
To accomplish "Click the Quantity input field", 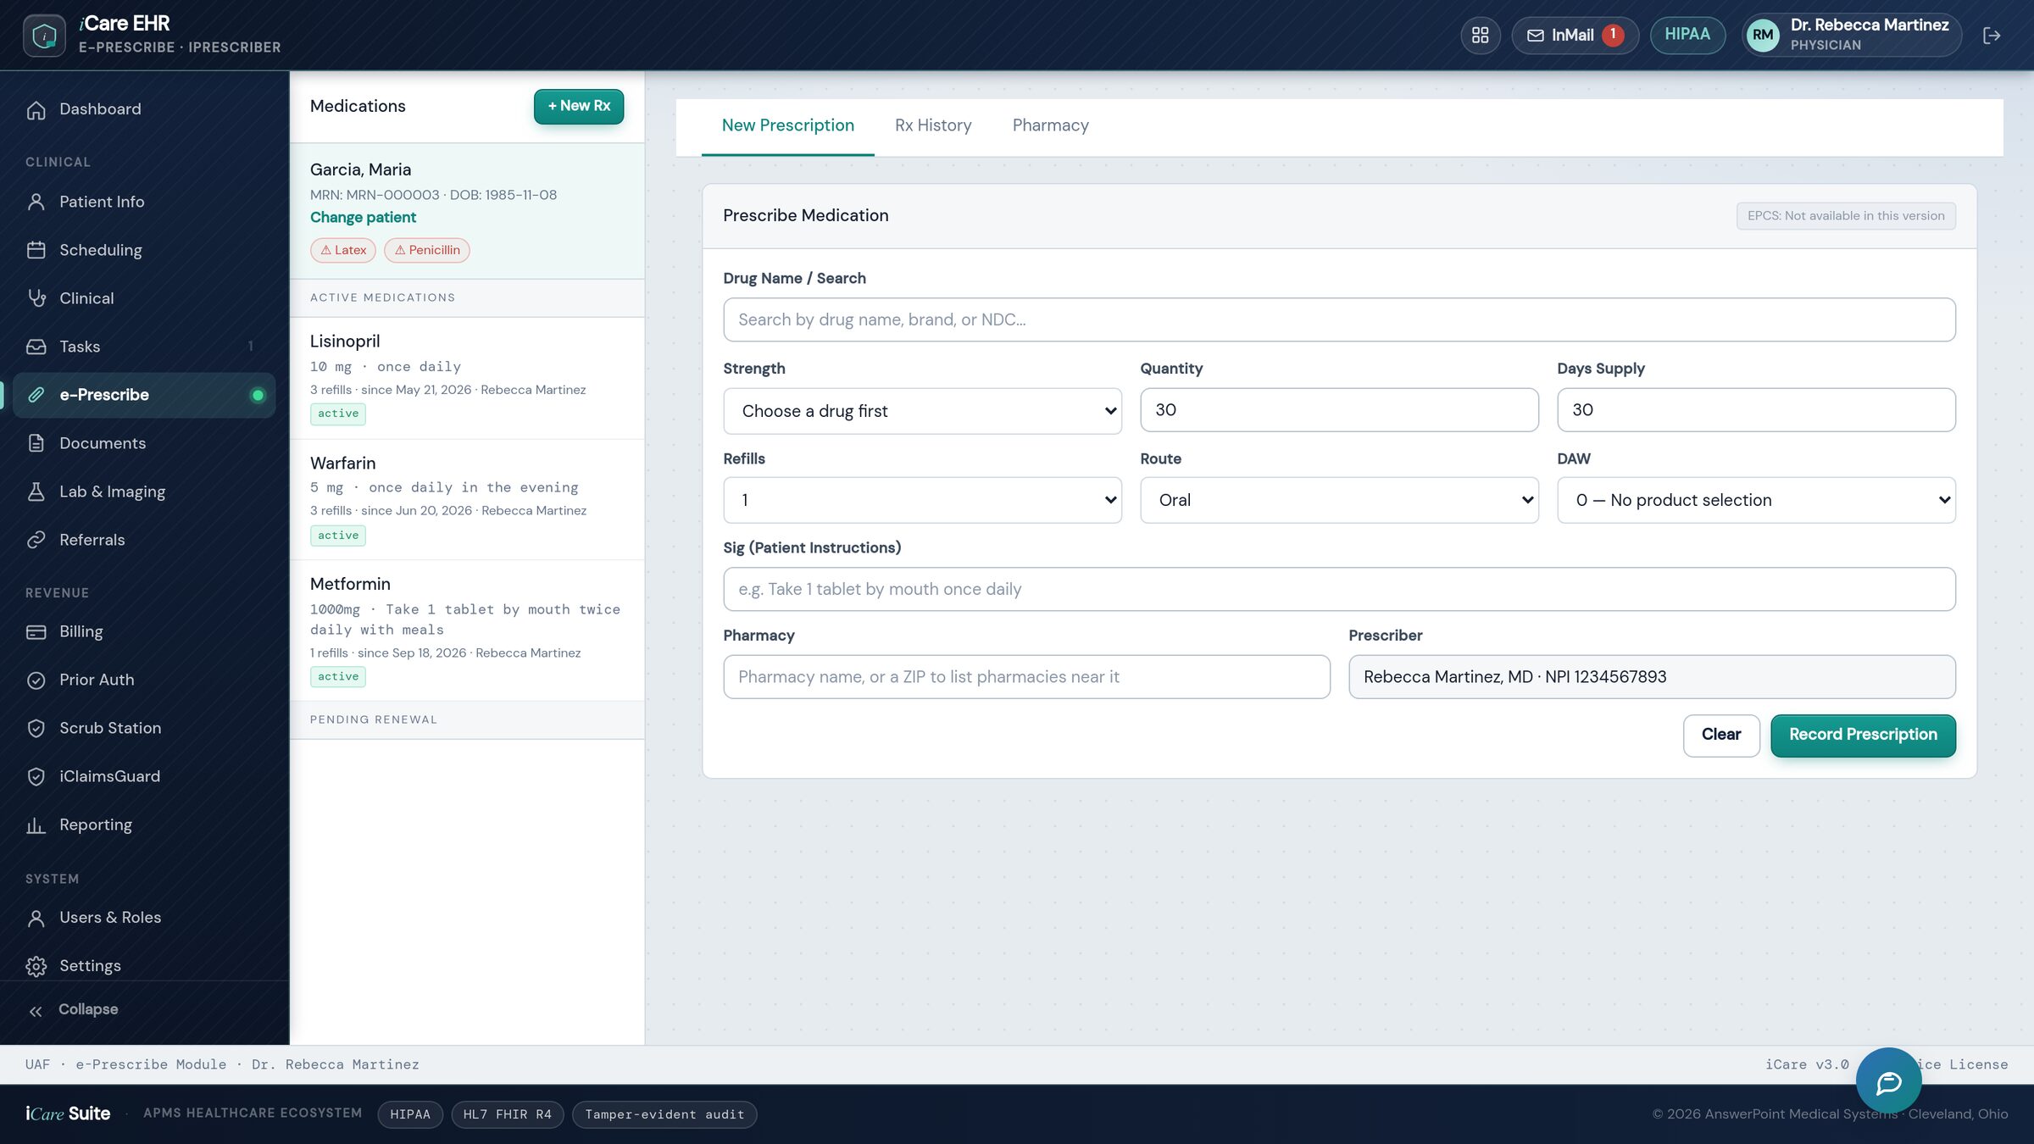I will pyautogui.click(x=1339, y=410).
